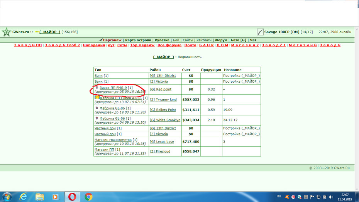359x202 pixels.
Task: Open Карта острова menu item
Action: pyautogui.click(x=138, y=40)
